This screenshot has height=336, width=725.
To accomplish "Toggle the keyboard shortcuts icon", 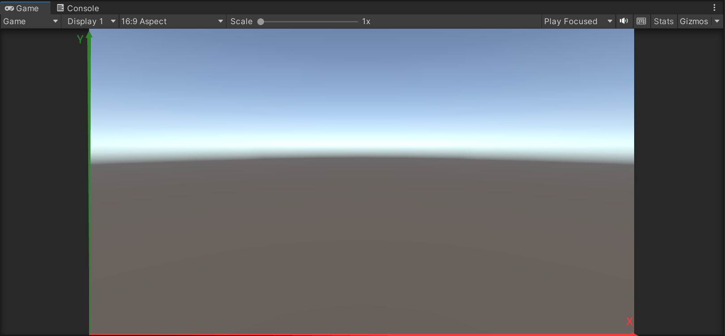I will click(641, 21).
